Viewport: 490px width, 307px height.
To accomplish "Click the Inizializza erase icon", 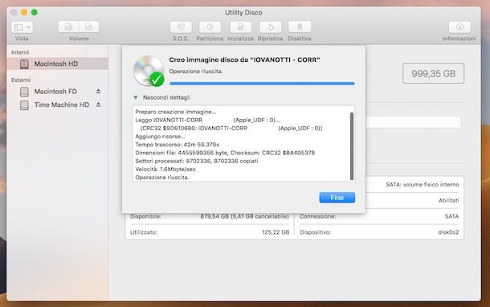I will click(x=240, y=27).
